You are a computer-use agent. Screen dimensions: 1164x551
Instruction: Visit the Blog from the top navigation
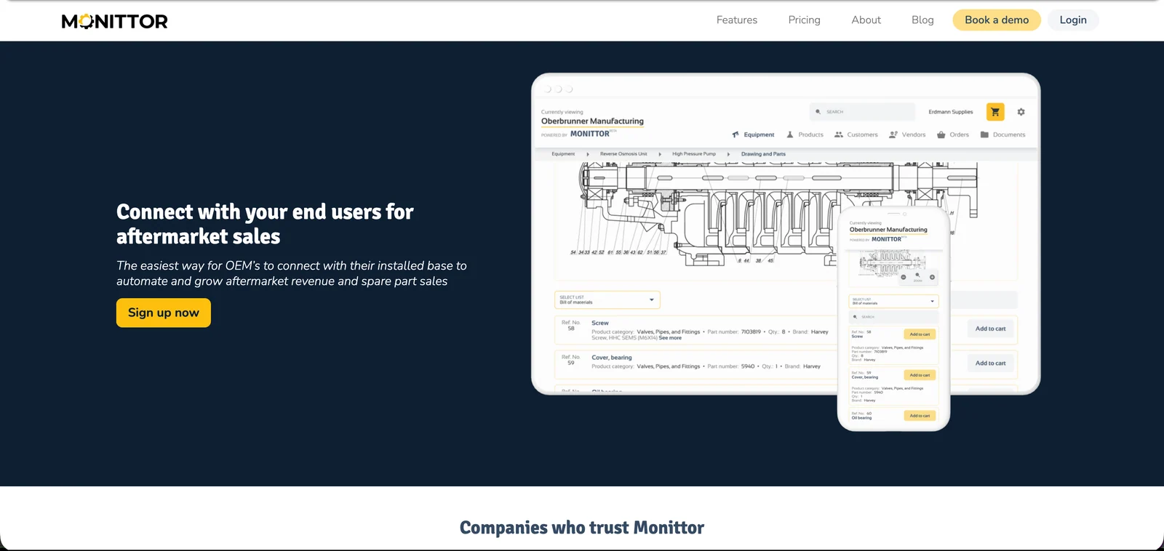[x=922, y=20]
